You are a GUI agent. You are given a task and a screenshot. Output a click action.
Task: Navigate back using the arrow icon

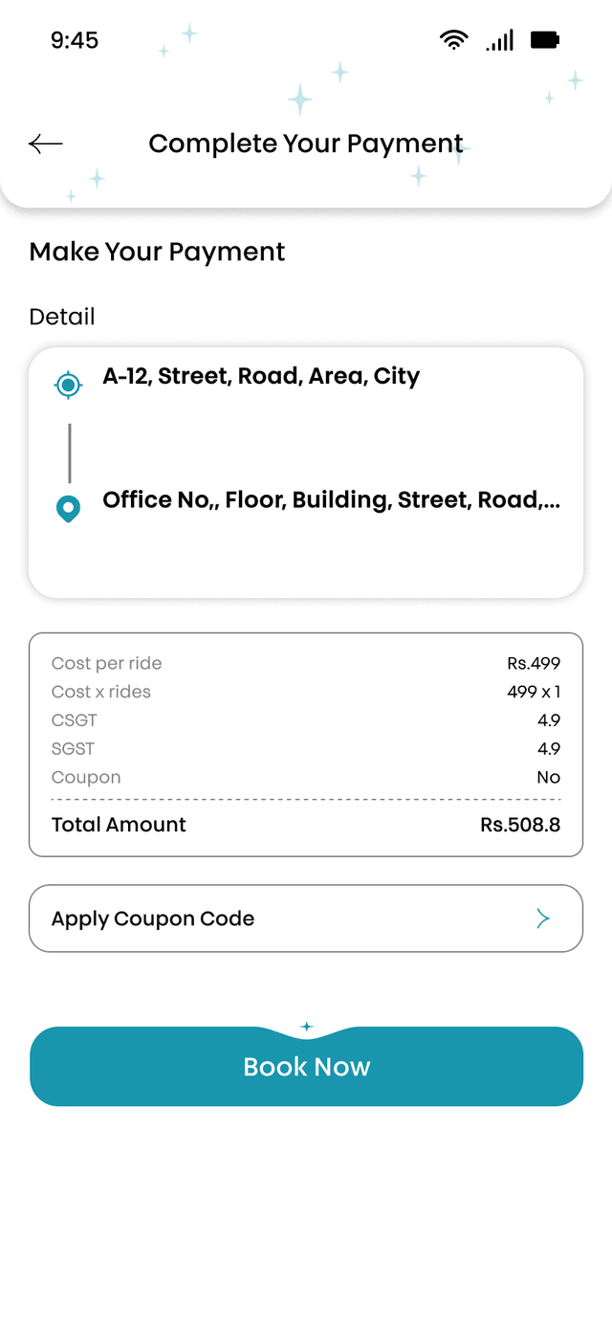pyautogui.click(x=43, y=144)
